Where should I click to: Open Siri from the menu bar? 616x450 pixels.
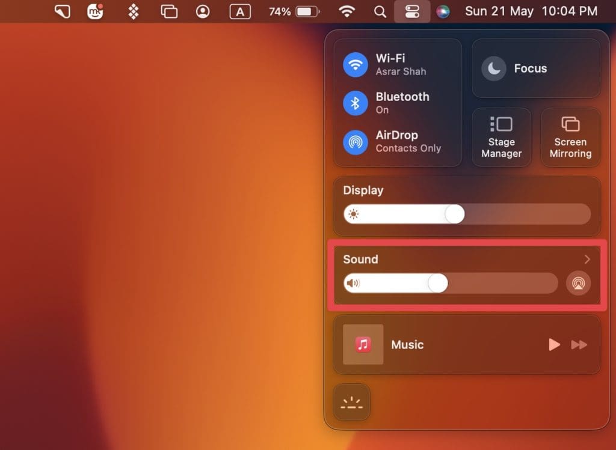pos(443,11)
